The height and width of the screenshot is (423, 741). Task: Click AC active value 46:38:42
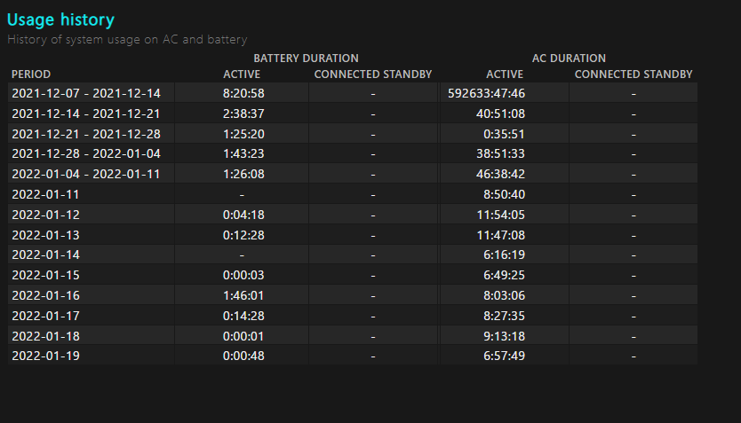(500, 174)
